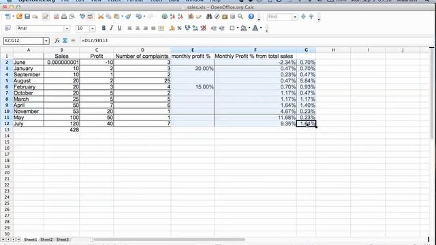Open Paste options dropdown arrow
The height and width of the screenshot is (245, 436).
[x=122, y=16]
